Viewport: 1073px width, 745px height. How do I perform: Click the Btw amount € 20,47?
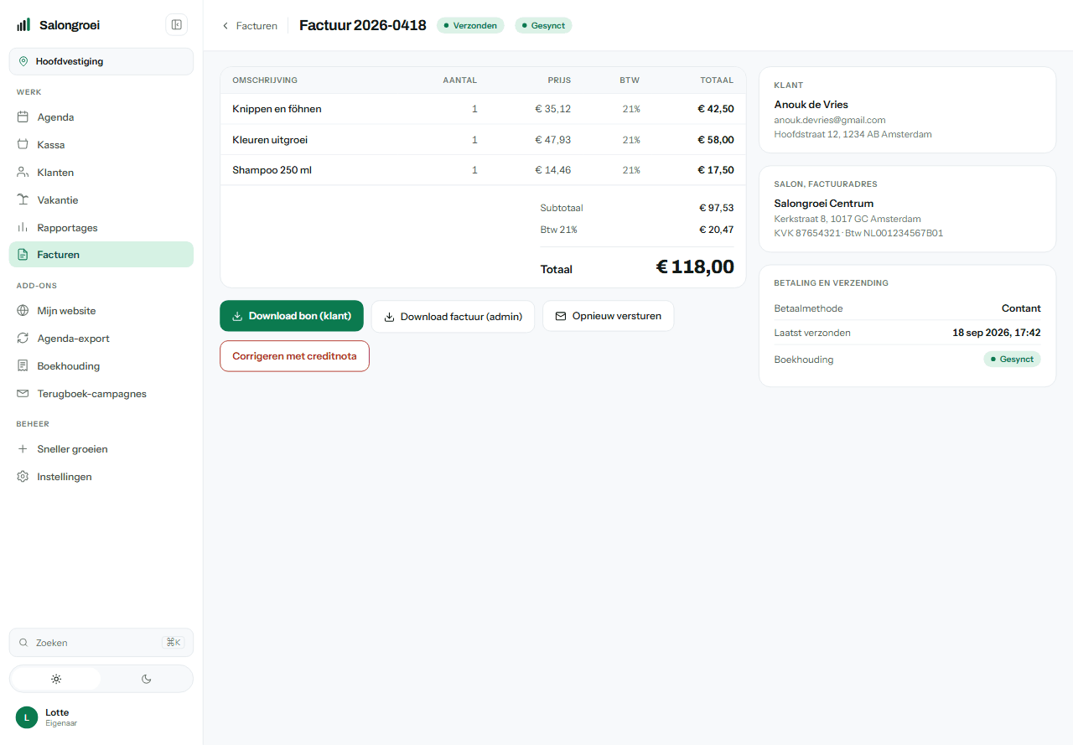tap(717, 230)
